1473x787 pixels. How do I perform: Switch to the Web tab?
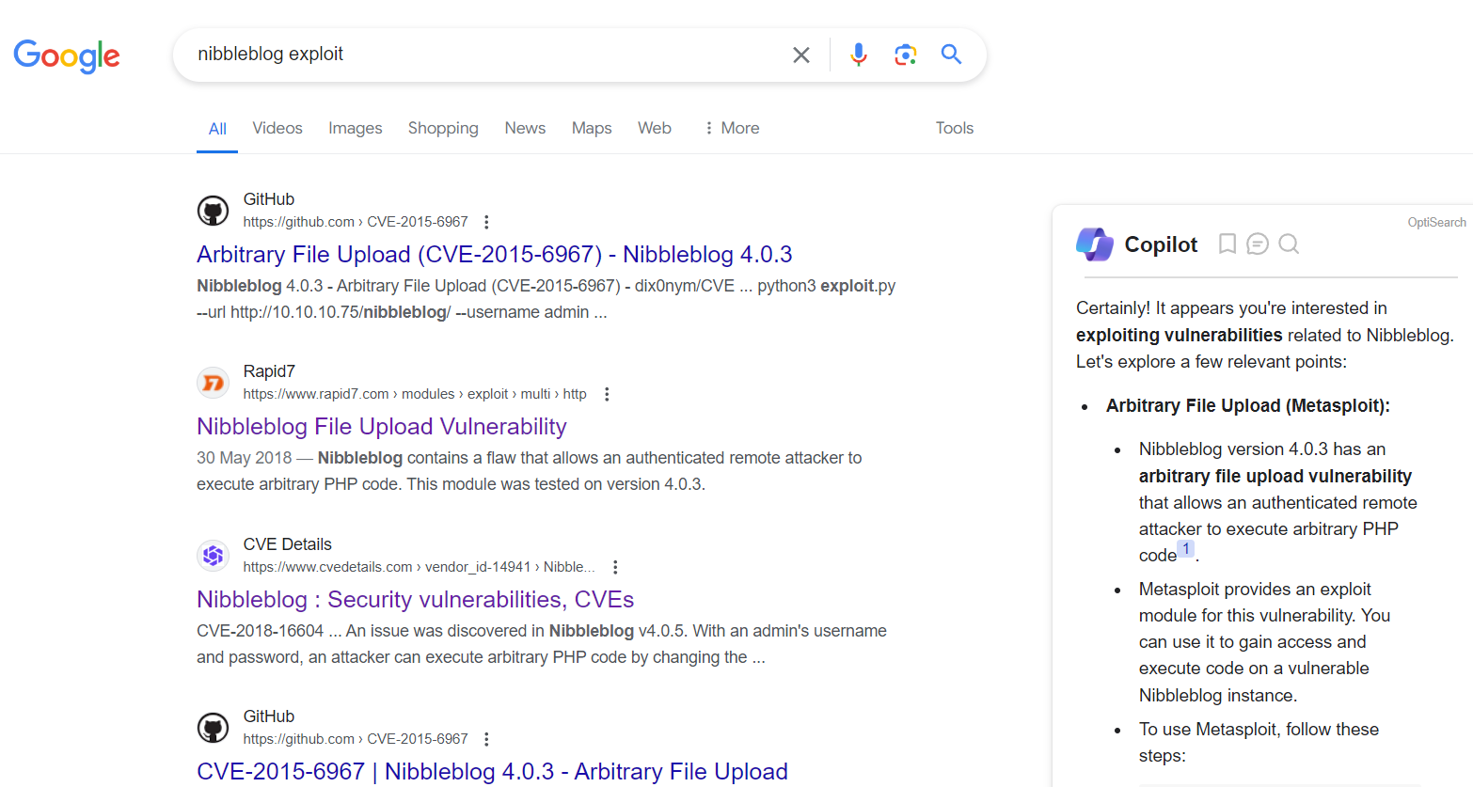(x=655, y=128)
